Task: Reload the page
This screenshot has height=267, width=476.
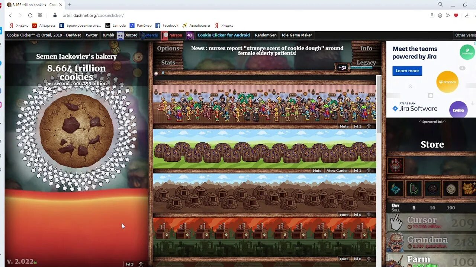Action: click(x=30, y=16)
